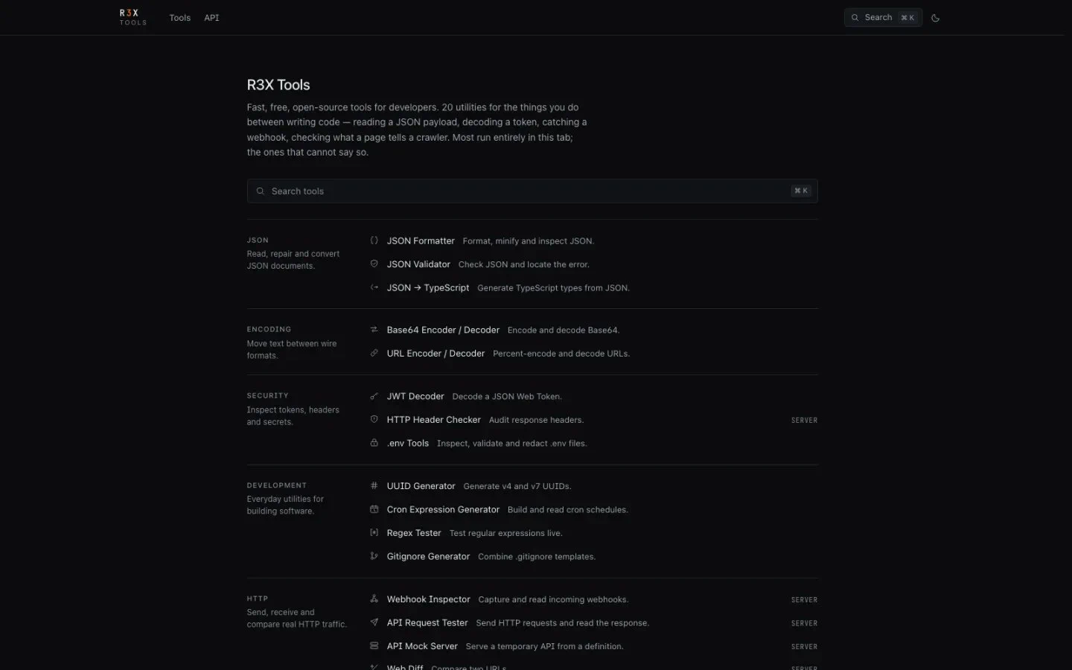
Task: Open the API nav menu item
Action: click(211, 18)
